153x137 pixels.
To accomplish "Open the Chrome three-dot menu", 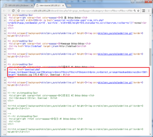I will 149,11.
